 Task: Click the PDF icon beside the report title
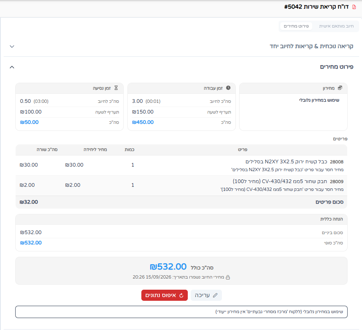click(354, 7)
